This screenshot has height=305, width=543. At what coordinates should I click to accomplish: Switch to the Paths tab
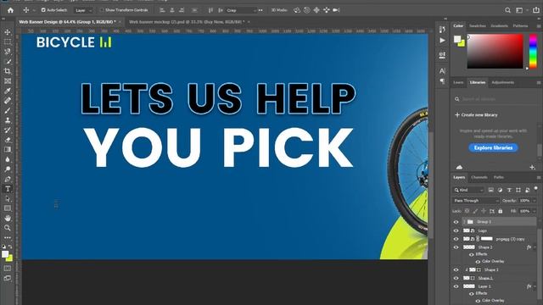(499, 177)
